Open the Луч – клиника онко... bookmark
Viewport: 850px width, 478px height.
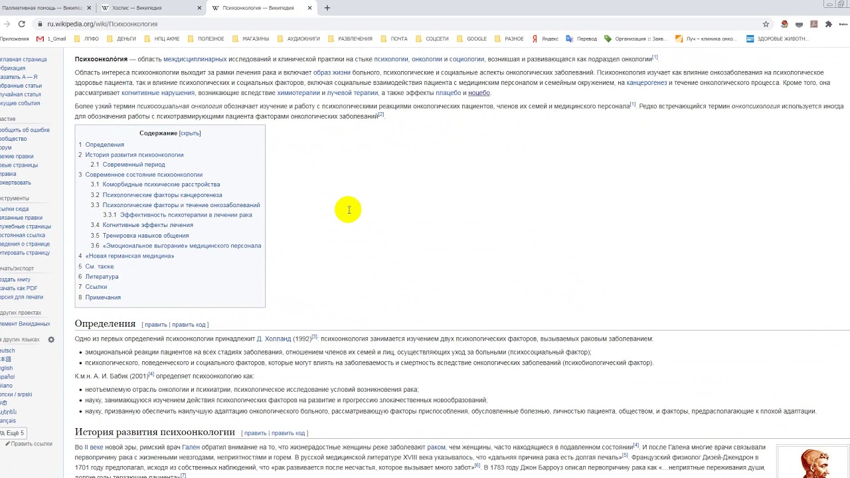tap(707, 39)
